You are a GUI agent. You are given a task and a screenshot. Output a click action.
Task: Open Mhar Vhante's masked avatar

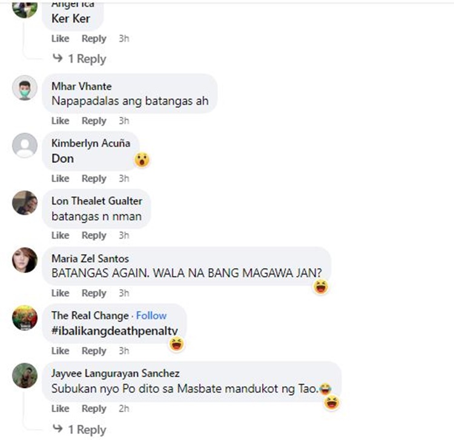point(25,88)
